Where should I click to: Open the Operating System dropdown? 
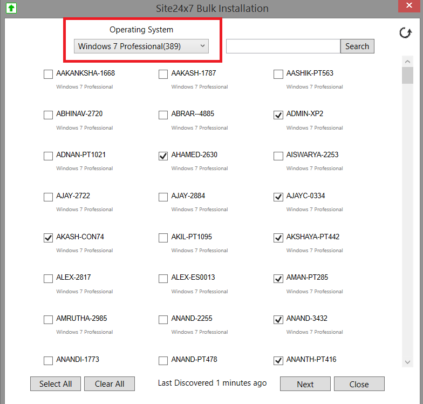click(x=141, y=46)
